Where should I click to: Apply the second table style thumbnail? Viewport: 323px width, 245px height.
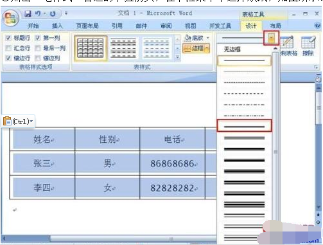(123, 48)
